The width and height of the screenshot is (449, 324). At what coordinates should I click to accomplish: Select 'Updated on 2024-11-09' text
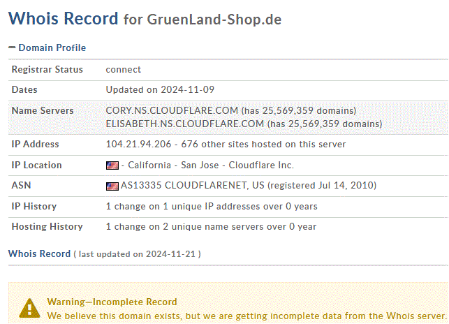tap(160, 89)
